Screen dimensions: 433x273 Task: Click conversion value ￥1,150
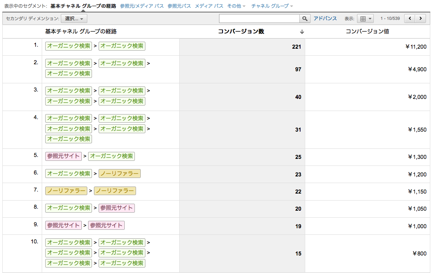[417, 191]
